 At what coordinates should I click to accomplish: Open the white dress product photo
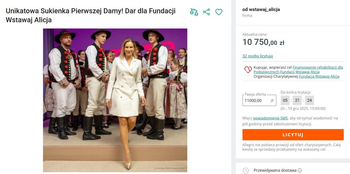click(x=115, y=100)
